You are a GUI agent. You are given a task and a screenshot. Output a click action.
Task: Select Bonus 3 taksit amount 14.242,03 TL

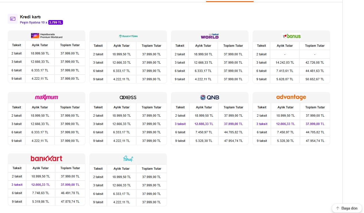pos(285,62)
